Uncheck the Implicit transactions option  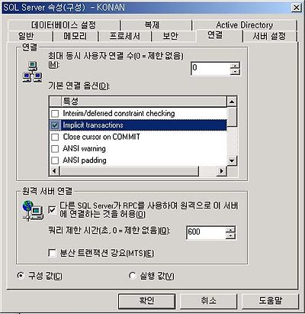[x=55, y=125]
